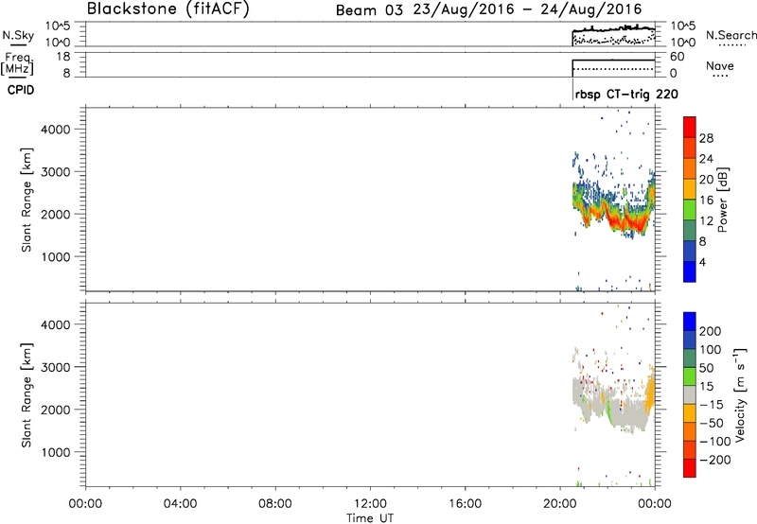Pick the yellow-orange 16–20 dB power segment

pos(690,189)
